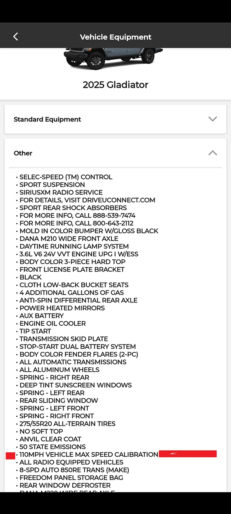This screenshot has width=231, height=514.
Task: Tap the 2025 Gladiator model title
Action: [116, 85]
